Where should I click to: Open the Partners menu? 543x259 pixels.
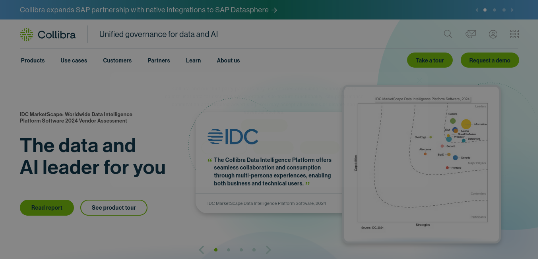159,60
